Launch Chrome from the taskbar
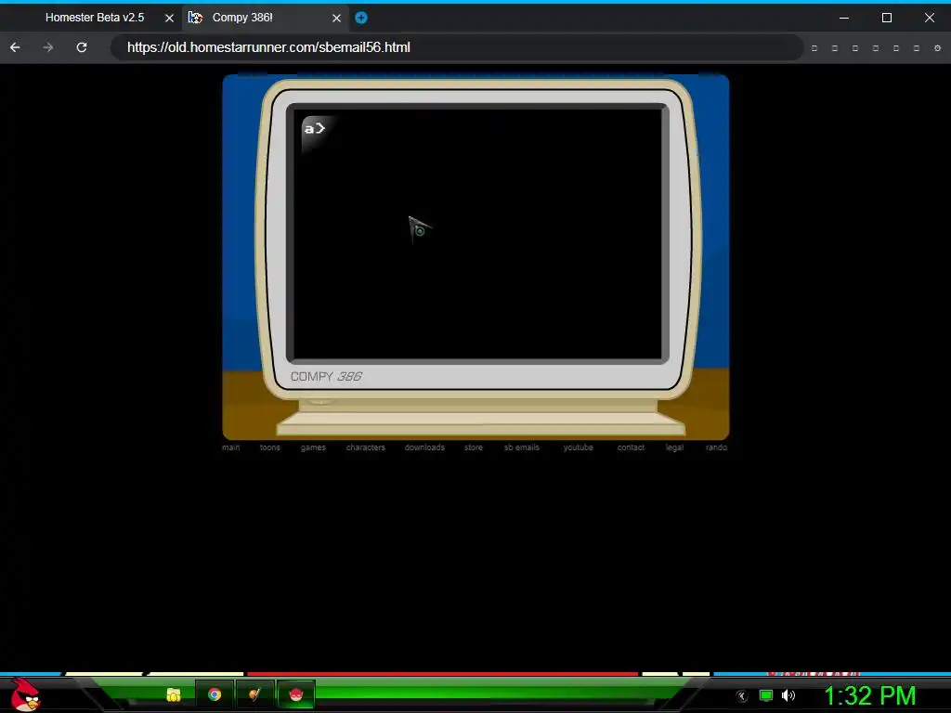This screenshot has height=713, width=951. [215, 694]
